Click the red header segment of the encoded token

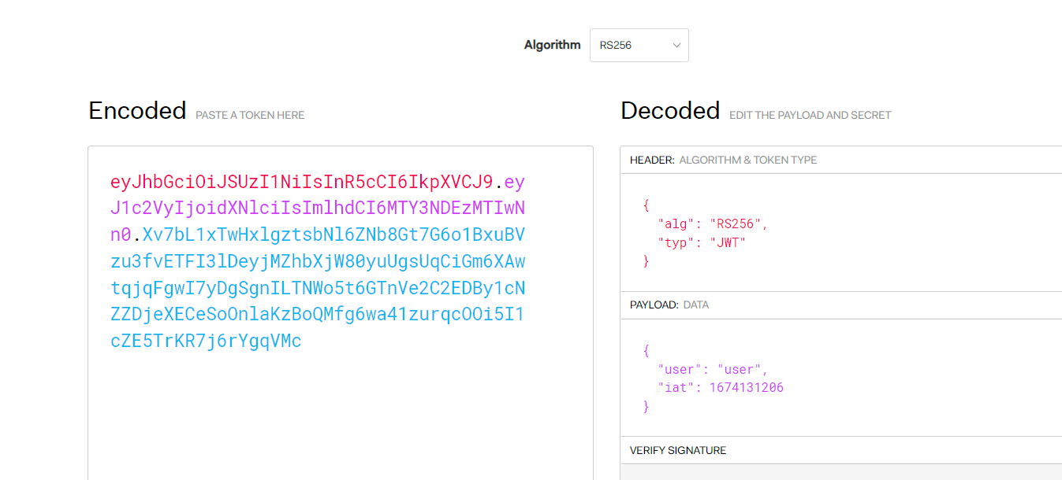click(301, 183)
